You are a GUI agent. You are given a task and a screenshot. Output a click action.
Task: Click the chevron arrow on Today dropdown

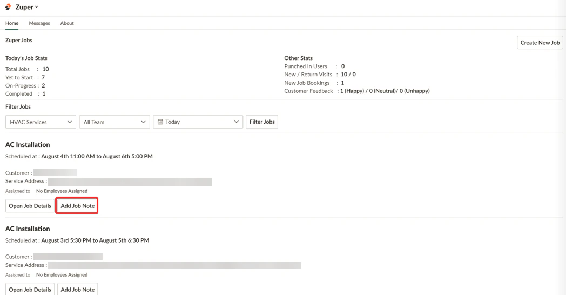tap(237, 122)
